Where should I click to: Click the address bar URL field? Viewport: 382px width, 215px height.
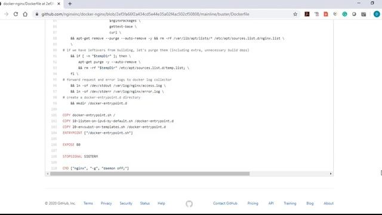click(145, 14)
